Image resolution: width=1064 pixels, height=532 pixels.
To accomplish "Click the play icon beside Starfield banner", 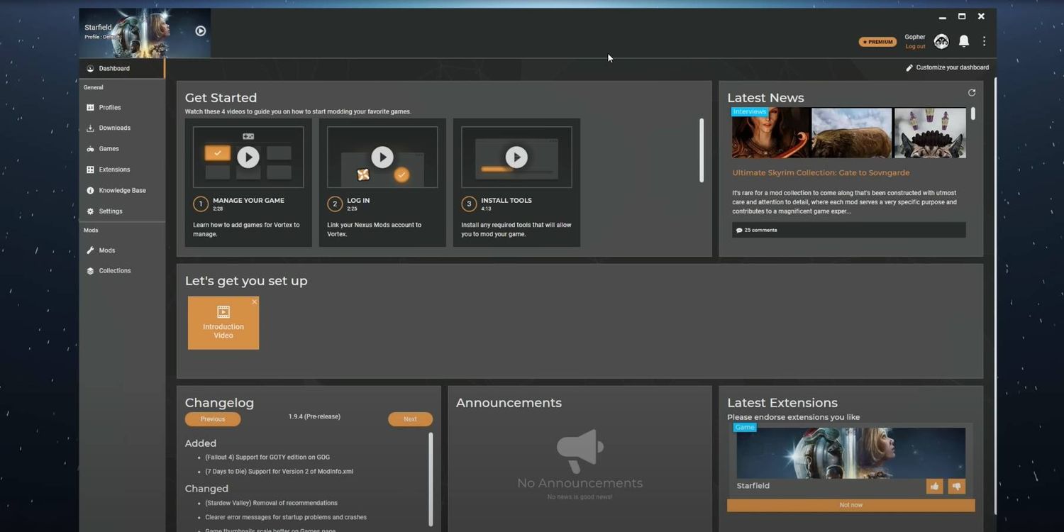I will click(x=201, y=31).
